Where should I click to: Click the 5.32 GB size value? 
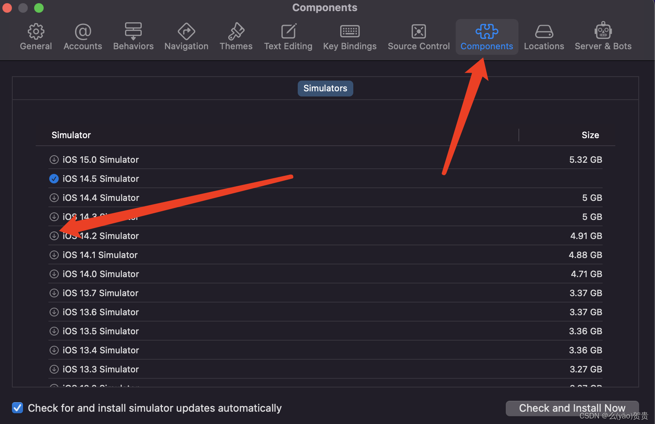586,160
